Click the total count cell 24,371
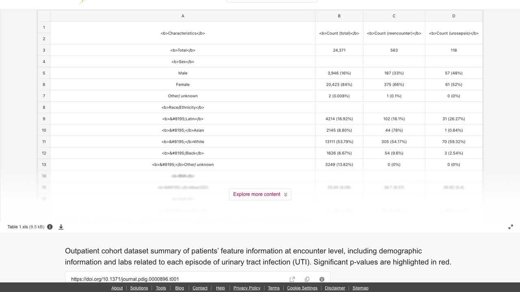Viewport: 520px width, 292px height. click(339, 50)
